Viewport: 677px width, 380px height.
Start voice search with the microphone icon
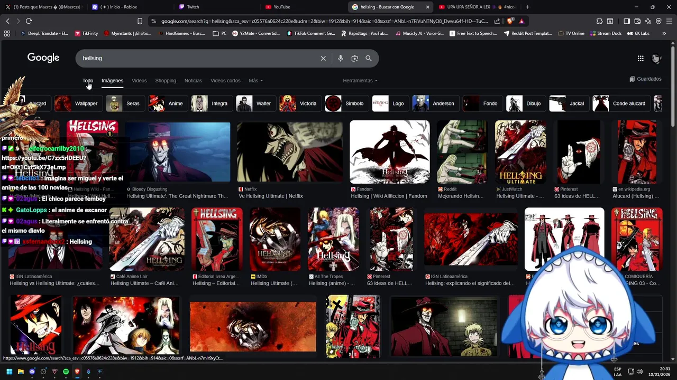(x=341, y=59)
